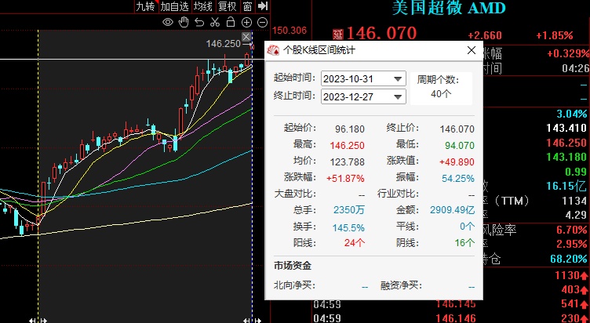Image resolution: width=590 pixels, height=323 pixels.
Task: Click the 总手 value 2350万
Action: click(349, 210)
